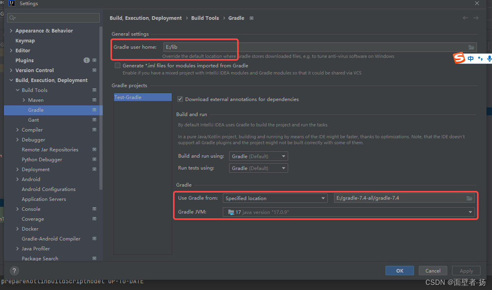This screenshot has width=492, height=290.
Task: Open the Plugins settings page
Action: click(x=25, y=60)
